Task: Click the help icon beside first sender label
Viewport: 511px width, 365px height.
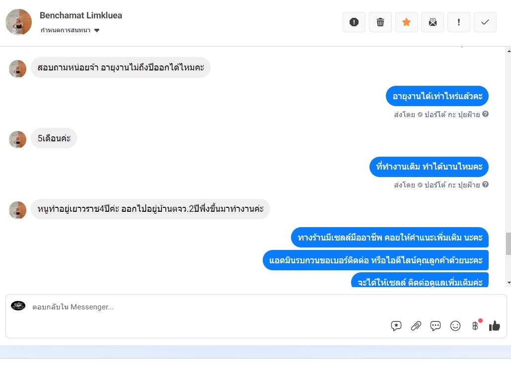Action: pyautogui.click(x=485, y=114)
